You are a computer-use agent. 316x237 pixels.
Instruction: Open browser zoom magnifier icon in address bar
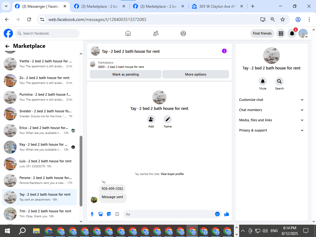tap(273, 19)
